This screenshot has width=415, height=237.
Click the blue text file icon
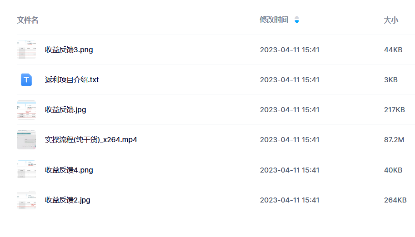26,79
